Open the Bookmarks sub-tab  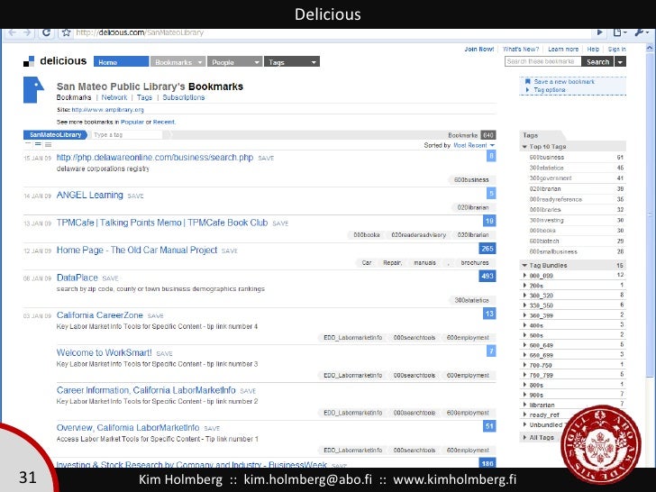[74, 97]
